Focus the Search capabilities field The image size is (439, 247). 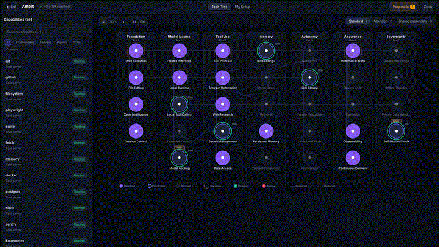pos(46,32)
